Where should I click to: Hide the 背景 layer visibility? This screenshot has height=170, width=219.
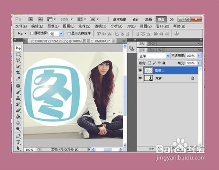140,78
